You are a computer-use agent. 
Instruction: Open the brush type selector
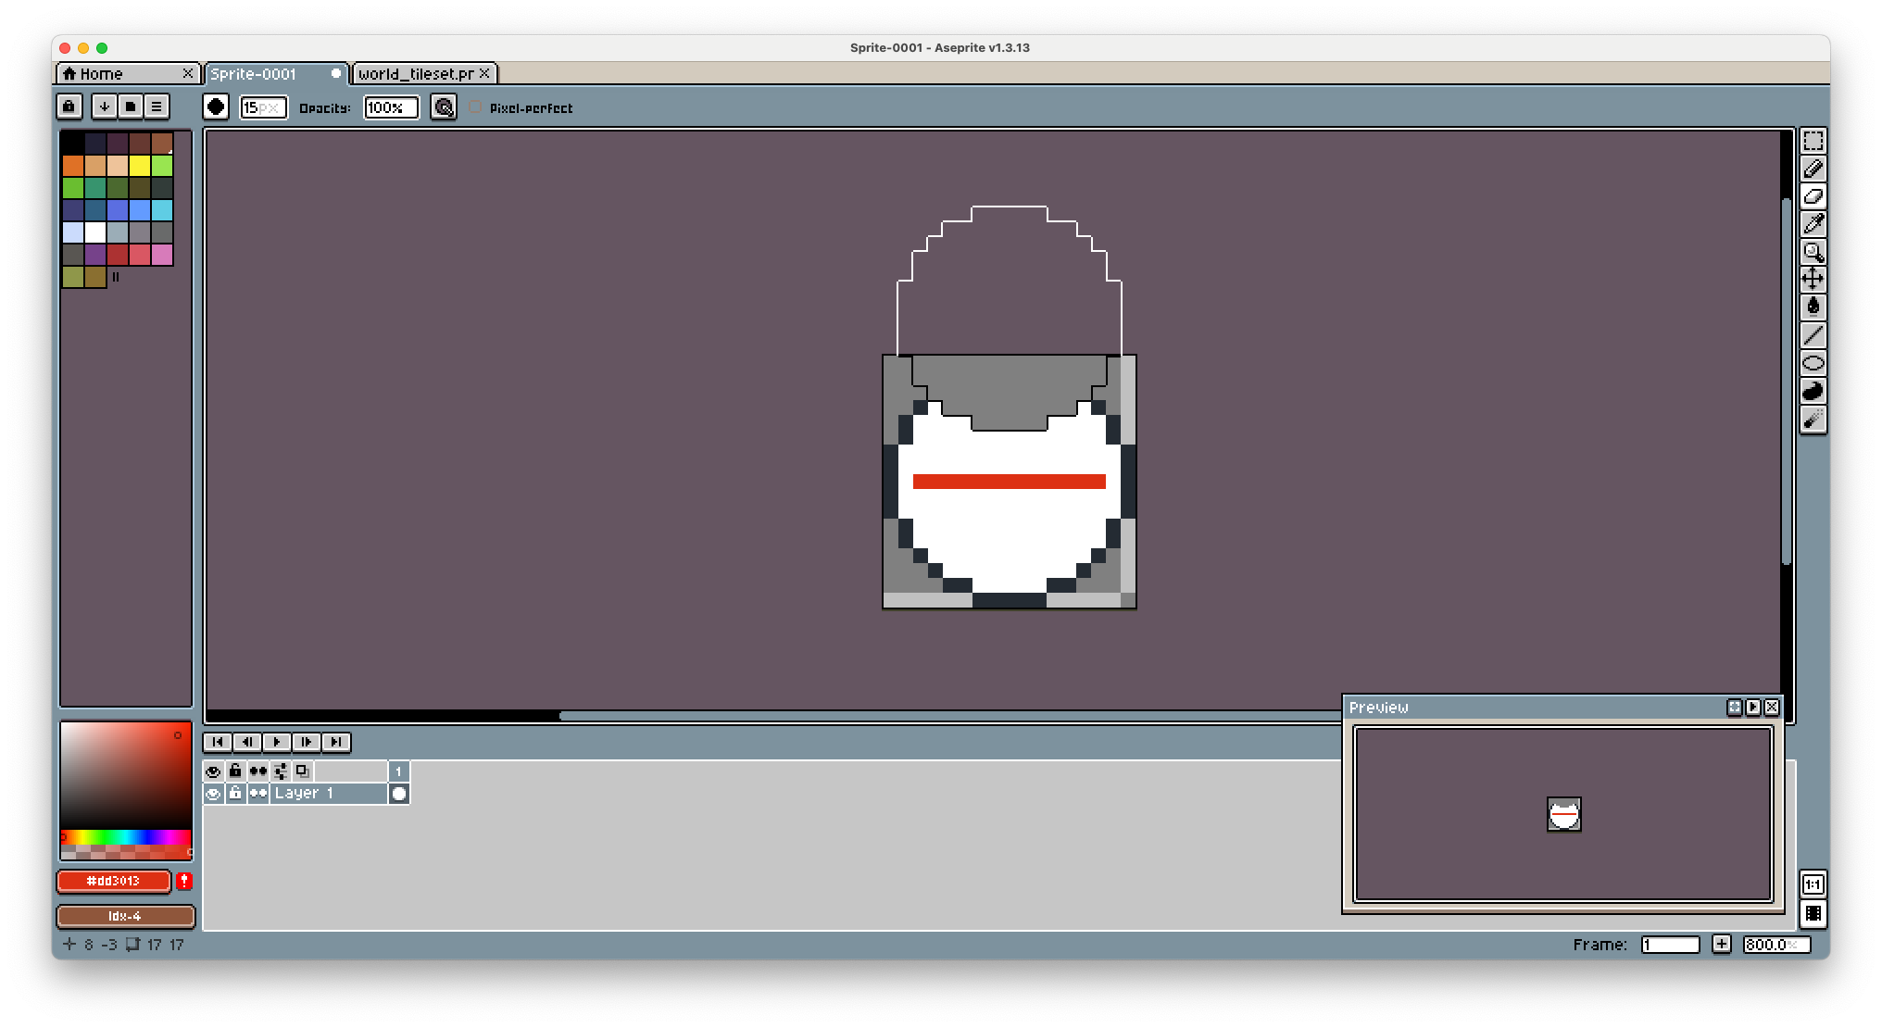(x=216, y=107)
